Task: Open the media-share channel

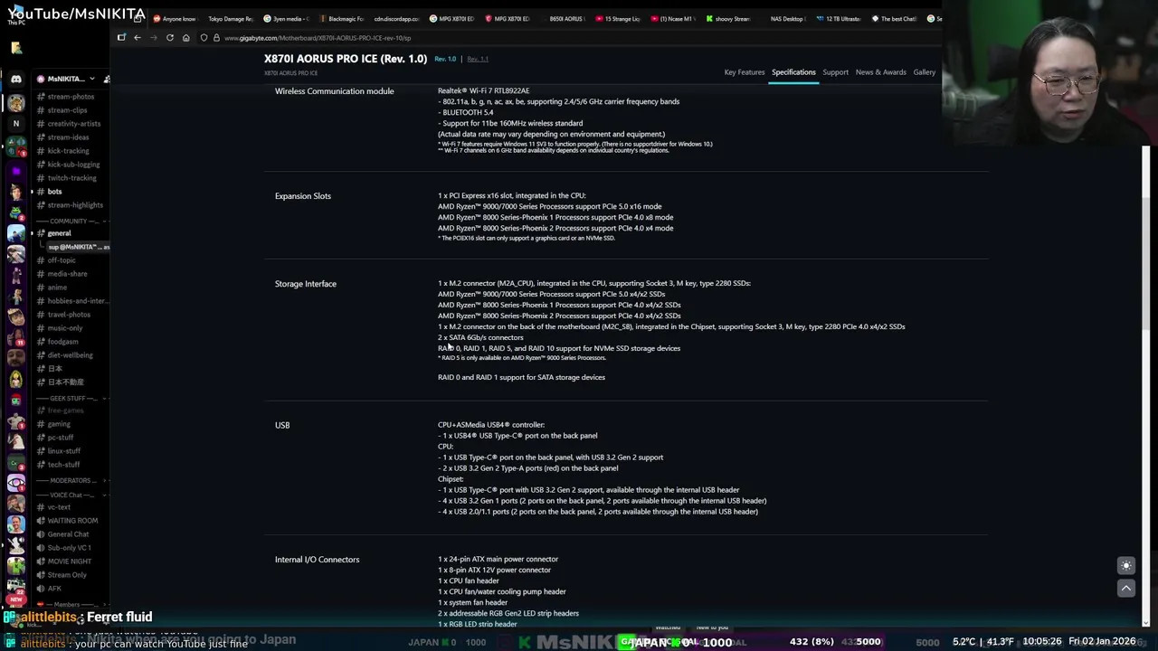Action: (67, 273)
